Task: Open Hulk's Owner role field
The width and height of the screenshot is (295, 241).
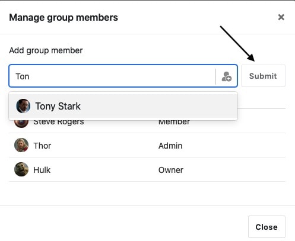Action: [x=171, y=170]
